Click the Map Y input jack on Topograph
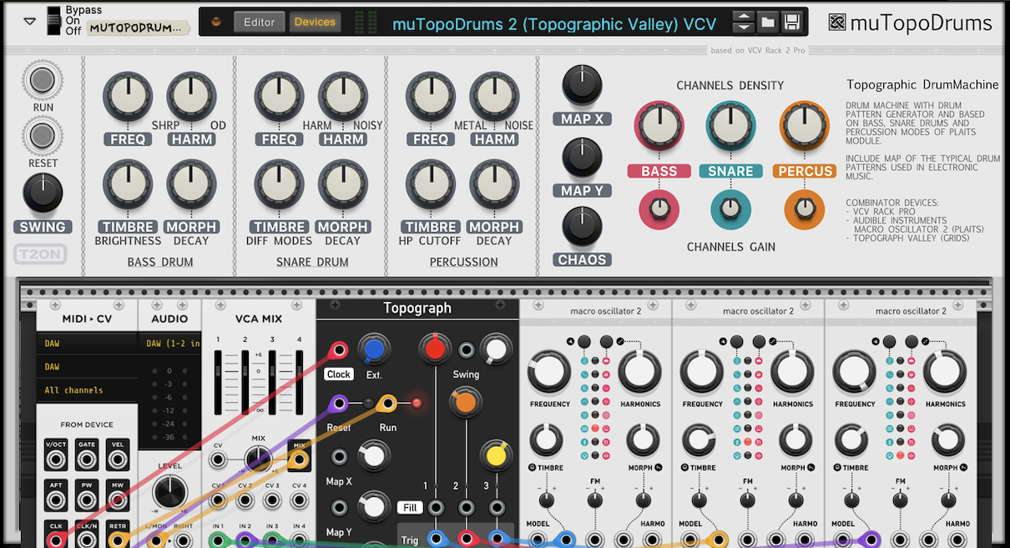Screen dimensions: 1010x548 [339, 507]
